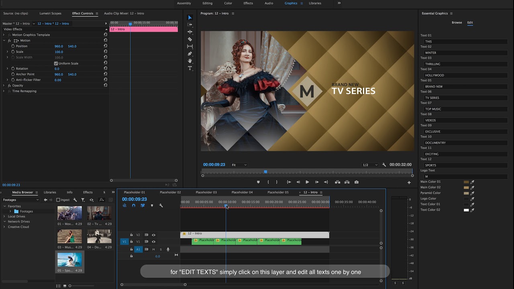This screenshot has height=289, width=514.
Task: Add marker in Program monitor
Action: (x=258, y=182)
